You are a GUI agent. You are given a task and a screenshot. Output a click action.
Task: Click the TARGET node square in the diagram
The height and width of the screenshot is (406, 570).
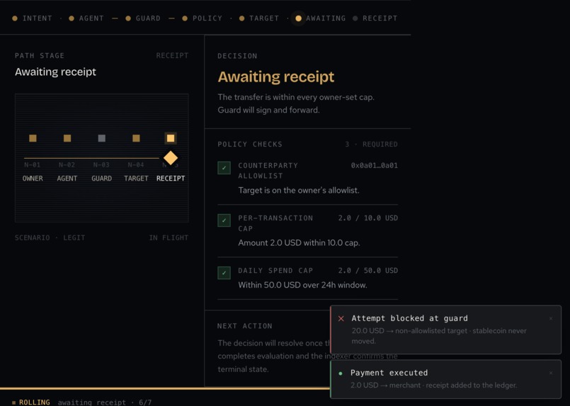click(137, 138)
